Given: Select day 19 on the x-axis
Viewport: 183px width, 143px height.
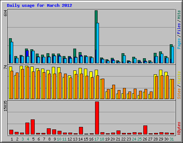Looking at the screenshot, I should [x=107, y=139].
